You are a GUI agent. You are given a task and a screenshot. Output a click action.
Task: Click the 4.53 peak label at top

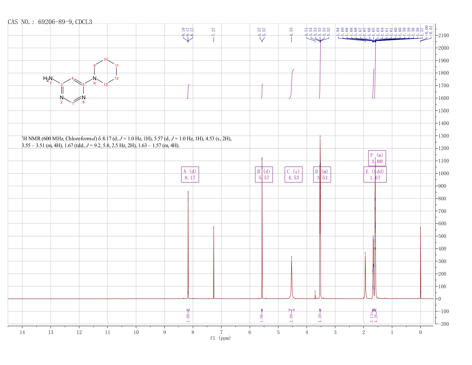291,31
